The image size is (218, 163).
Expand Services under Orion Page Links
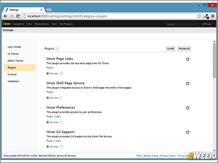click(48, 73)
